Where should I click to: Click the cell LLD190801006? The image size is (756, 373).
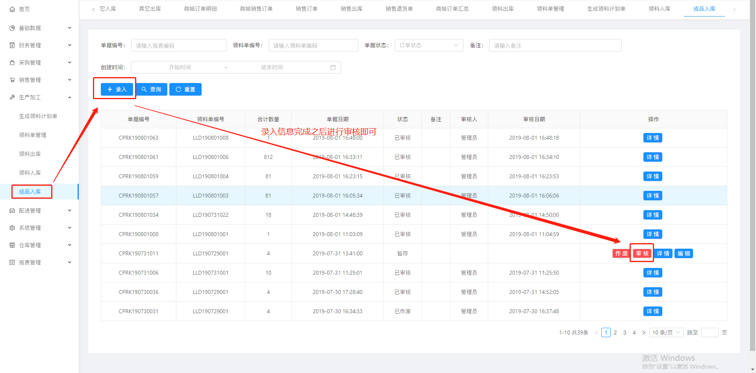point(211,157)
